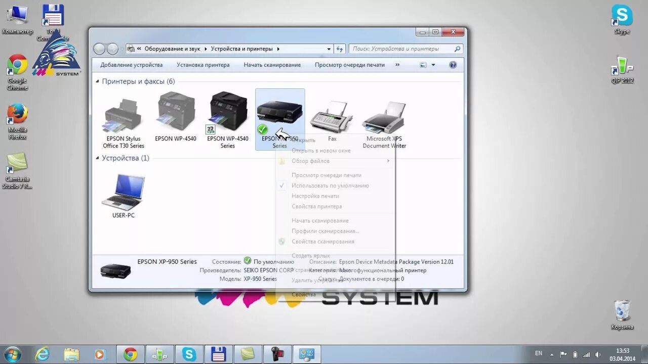
Task: Launch Internet Explorer from the taskbar
Action: (x=43, y=354)
